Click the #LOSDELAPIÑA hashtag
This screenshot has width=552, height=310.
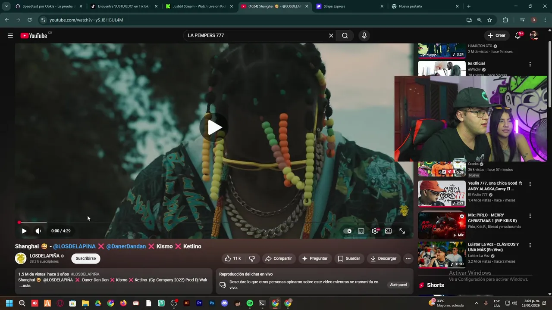tap(85, 274)
